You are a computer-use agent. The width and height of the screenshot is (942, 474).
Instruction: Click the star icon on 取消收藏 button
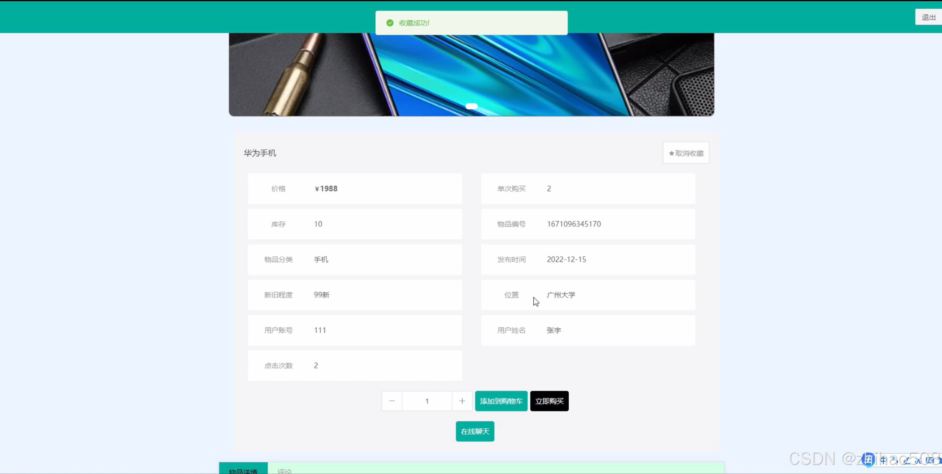671,153
